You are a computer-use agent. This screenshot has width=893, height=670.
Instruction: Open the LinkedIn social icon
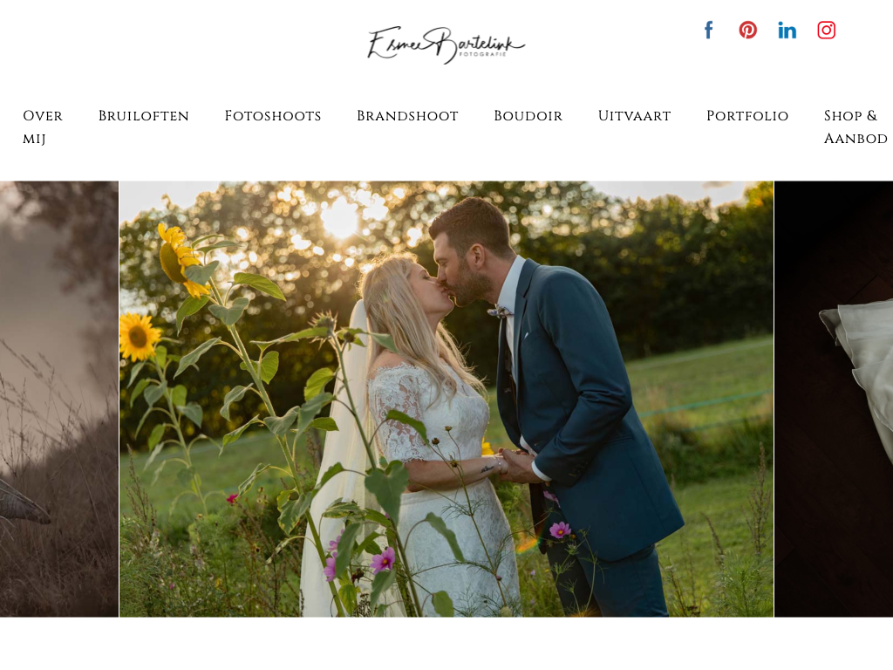[x=787, y=30]
